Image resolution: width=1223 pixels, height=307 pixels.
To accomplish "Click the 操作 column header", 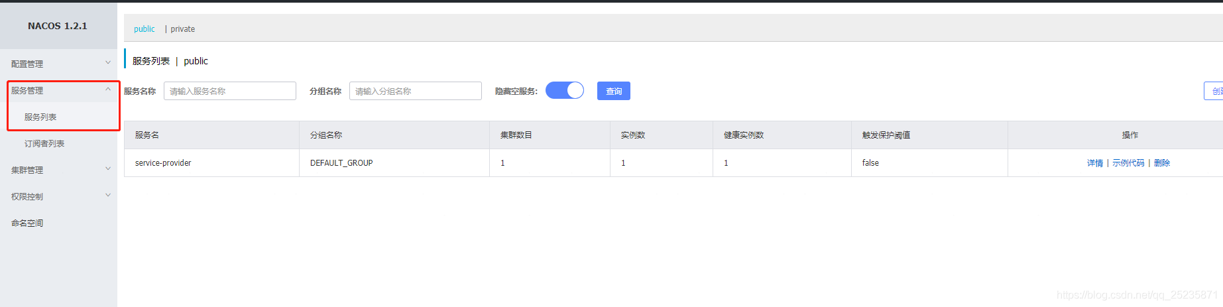I will (x=1116, y=135).
